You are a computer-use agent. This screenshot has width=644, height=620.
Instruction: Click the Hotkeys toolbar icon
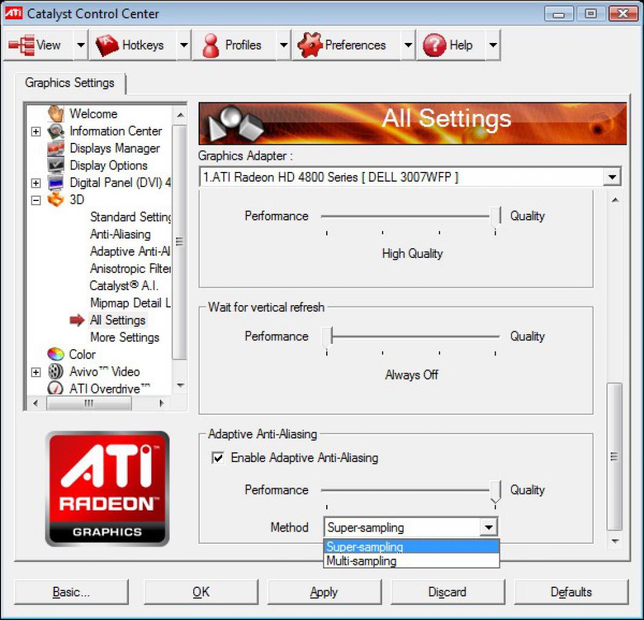pyautogui.click(x=107, y=45)
